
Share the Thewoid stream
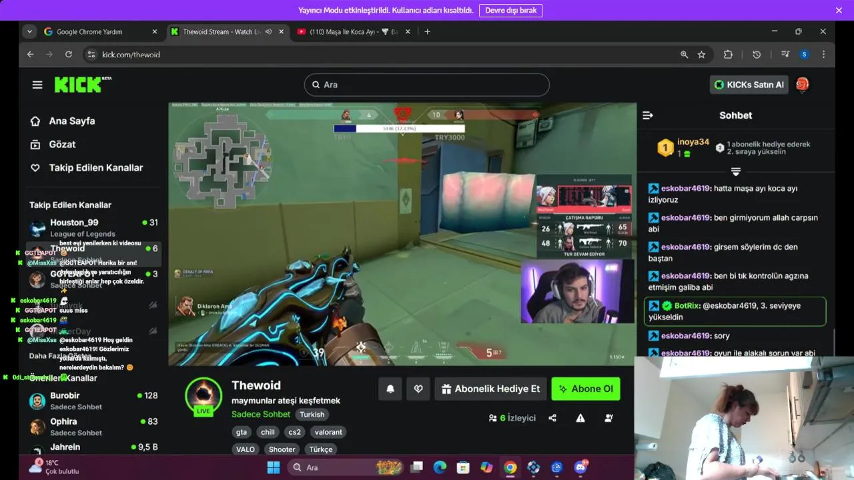(x=552, y=418)
